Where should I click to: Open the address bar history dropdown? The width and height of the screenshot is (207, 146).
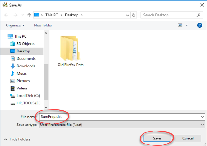[128, 15]
